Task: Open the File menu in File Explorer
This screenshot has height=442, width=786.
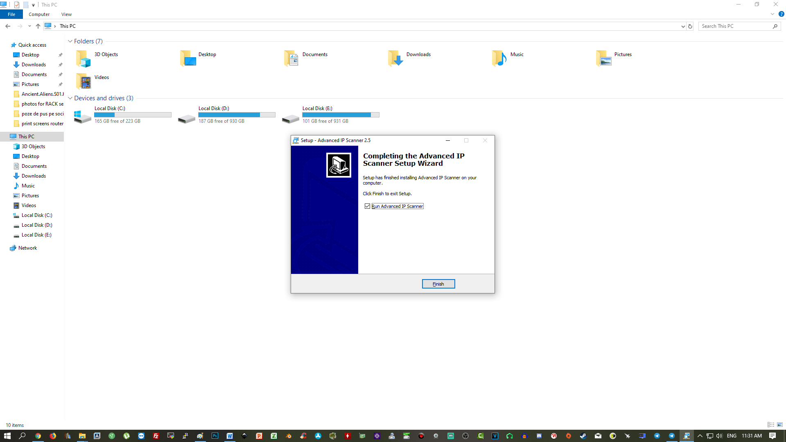Action: 11,14
